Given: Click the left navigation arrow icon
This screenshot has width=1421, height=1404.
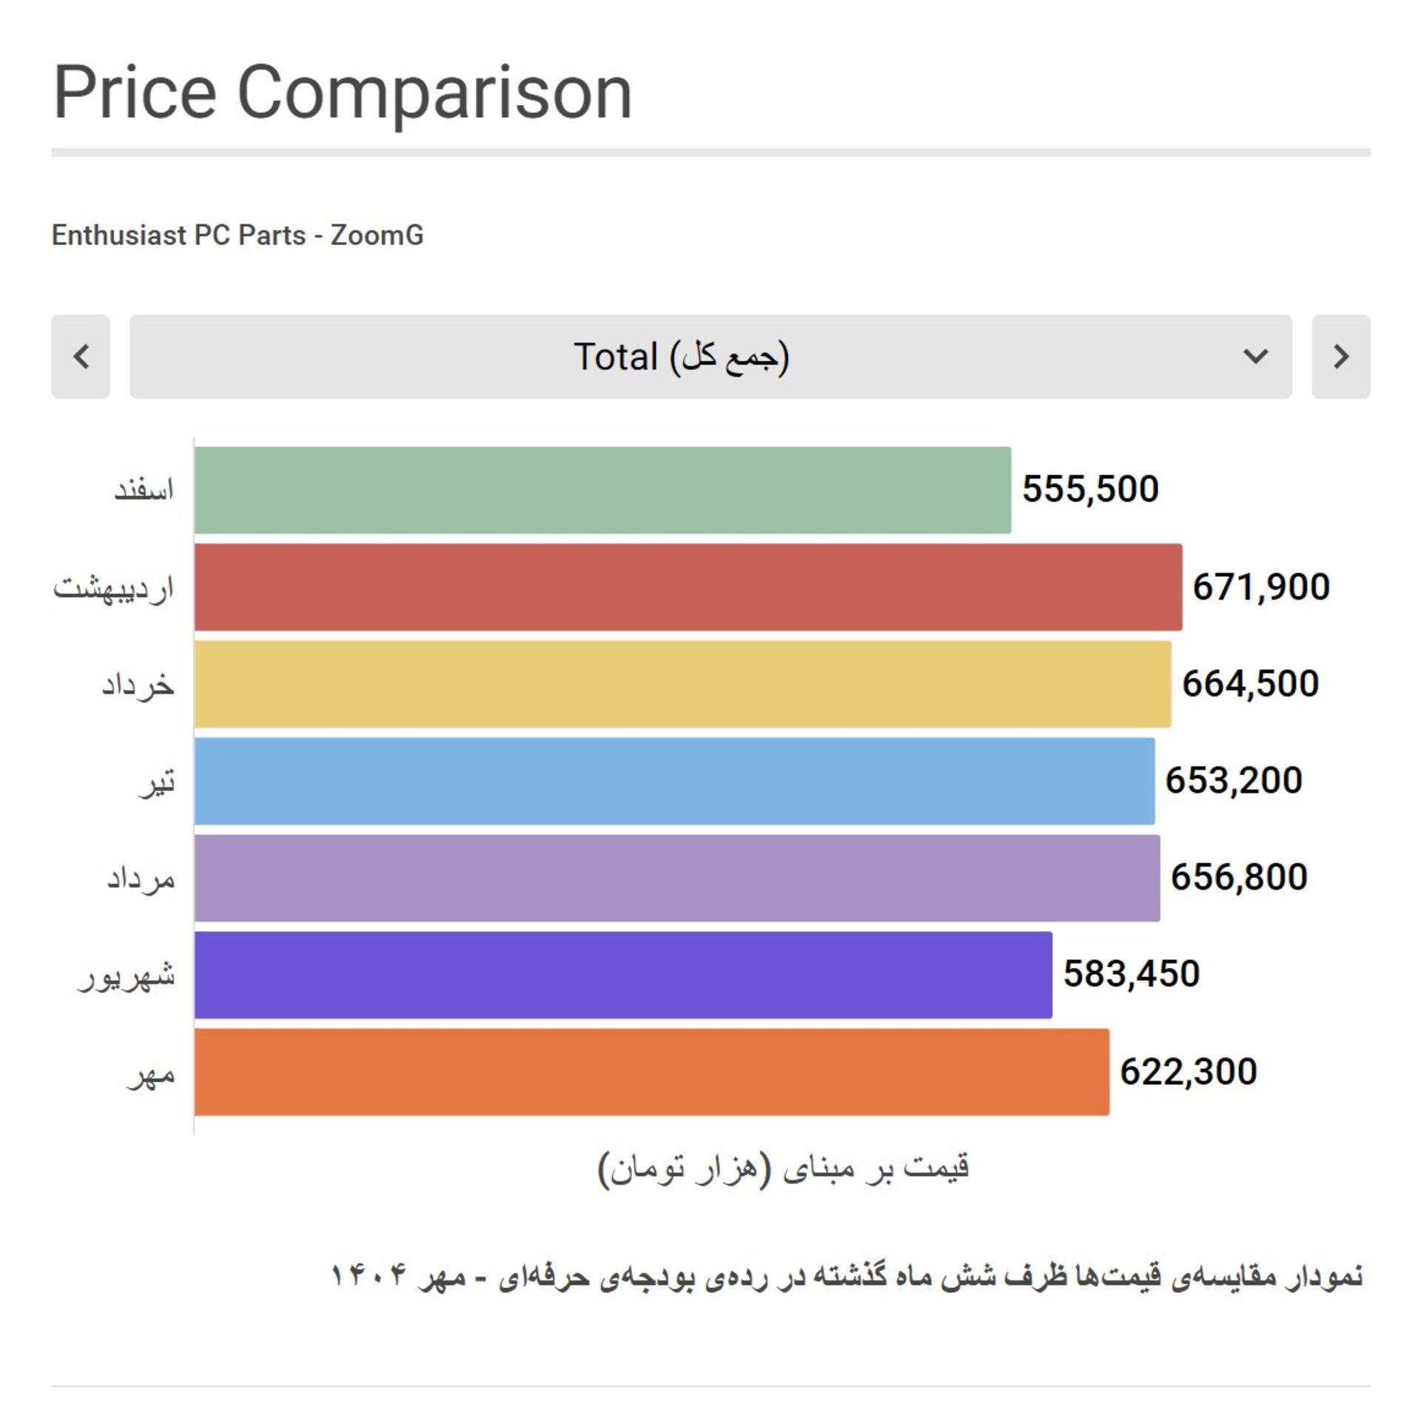Looking at the screenshot, I should click(x=84, y=358).
